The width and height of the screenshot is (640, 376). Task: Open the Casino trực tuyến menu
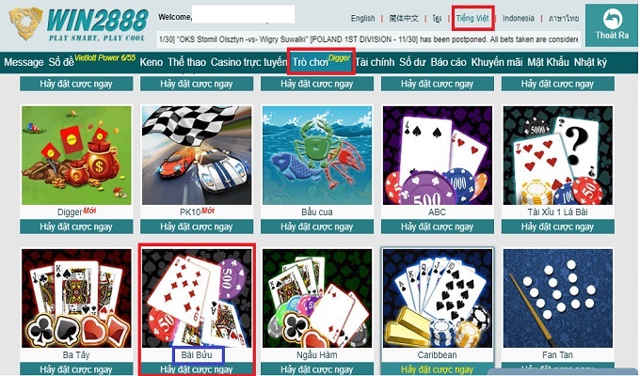pyautogui.click(x=248, y=62)
